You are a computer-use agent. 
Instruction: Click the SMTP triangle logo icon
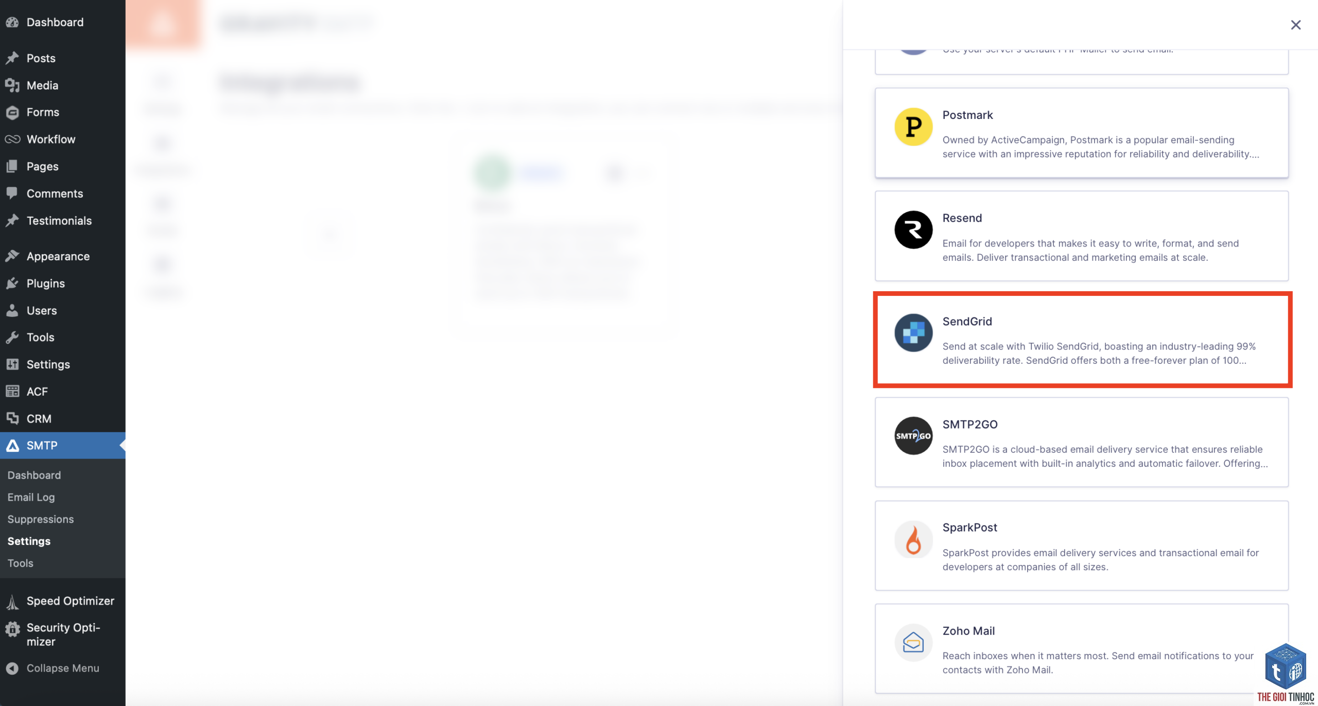point(12,445)
